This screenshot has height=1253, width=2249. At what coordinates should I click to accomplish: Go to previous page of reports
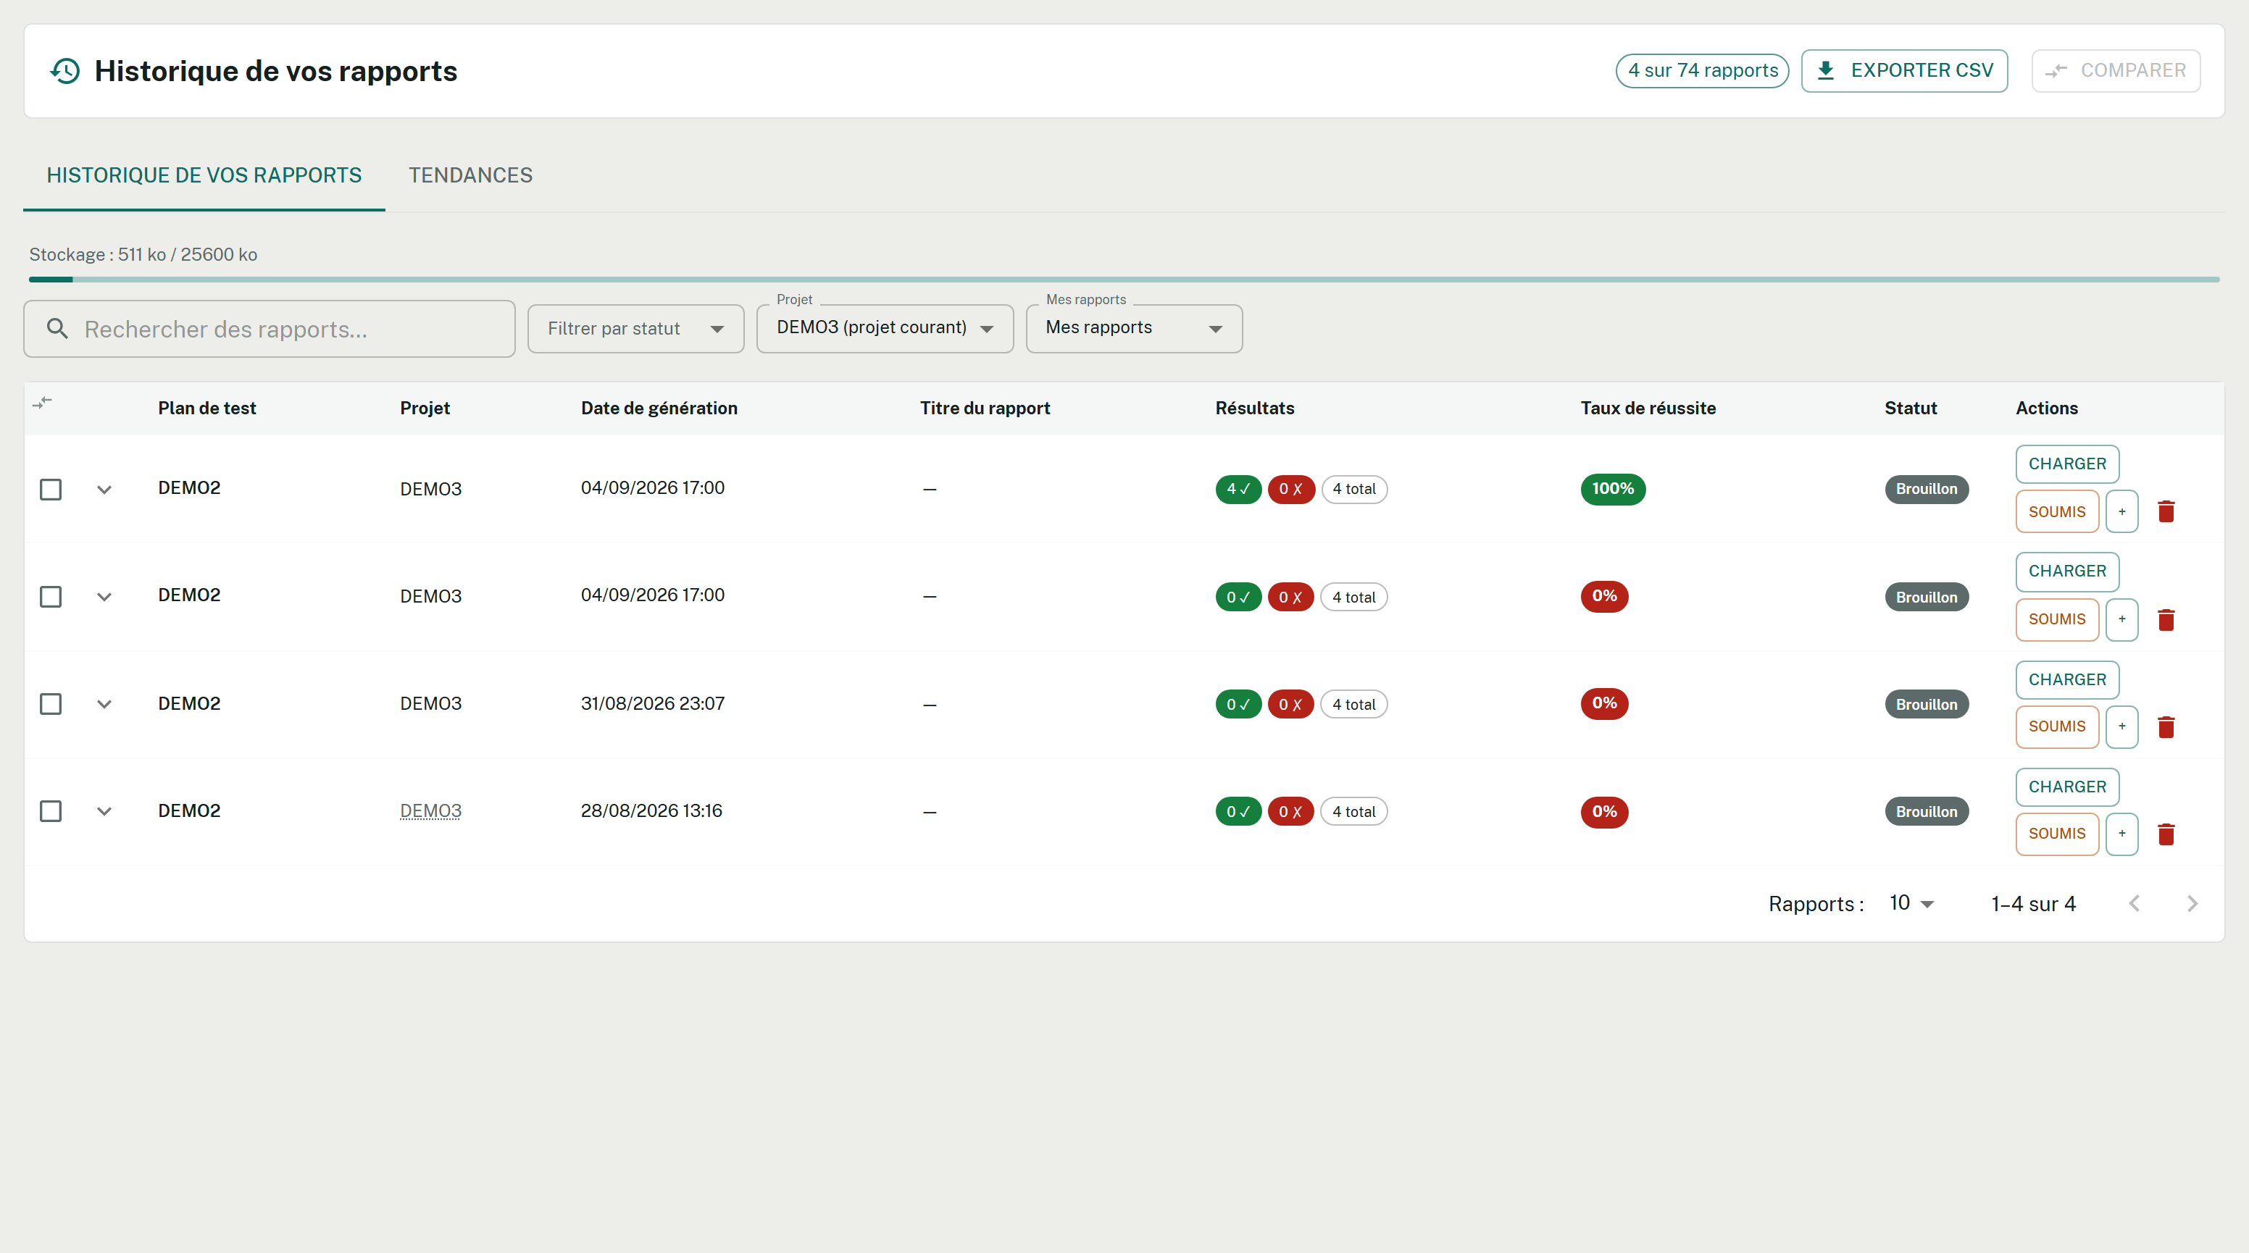coord(2135,903)
